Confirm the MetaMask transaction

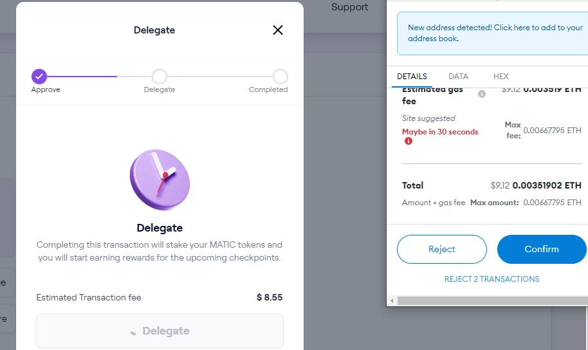tap(542, 249)
